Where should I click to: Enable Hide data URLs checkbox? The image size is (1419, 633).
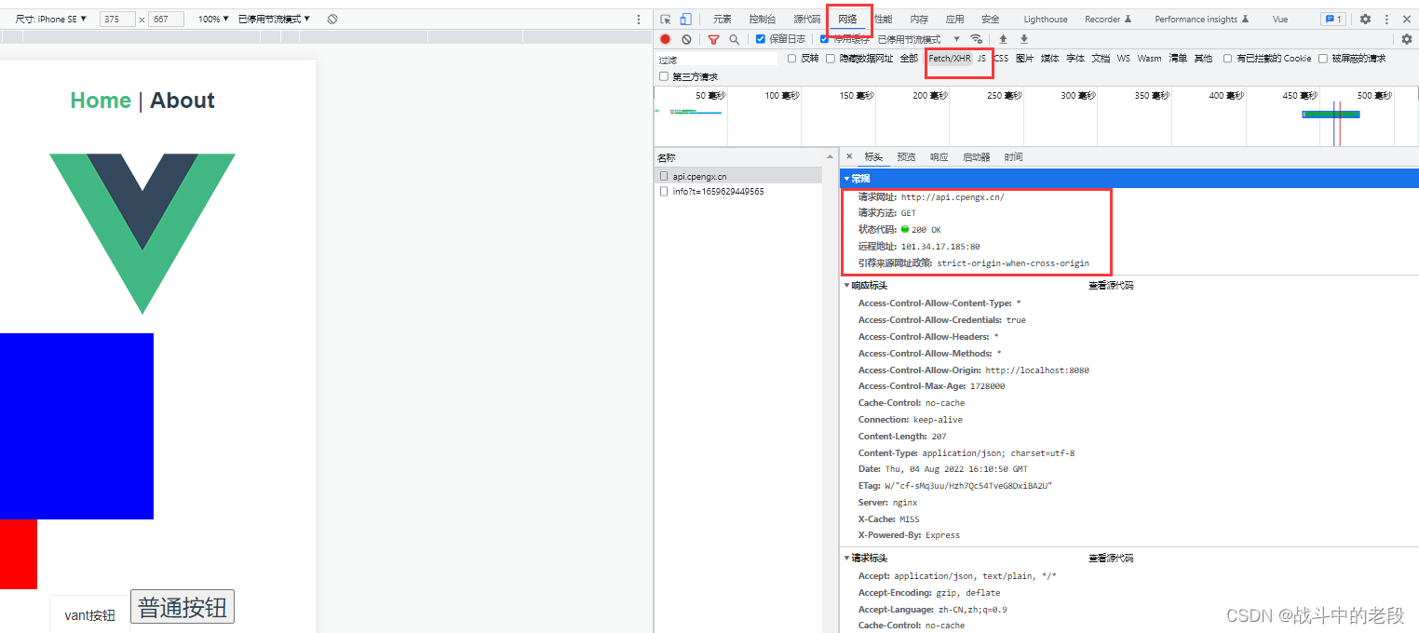[830, 59]
